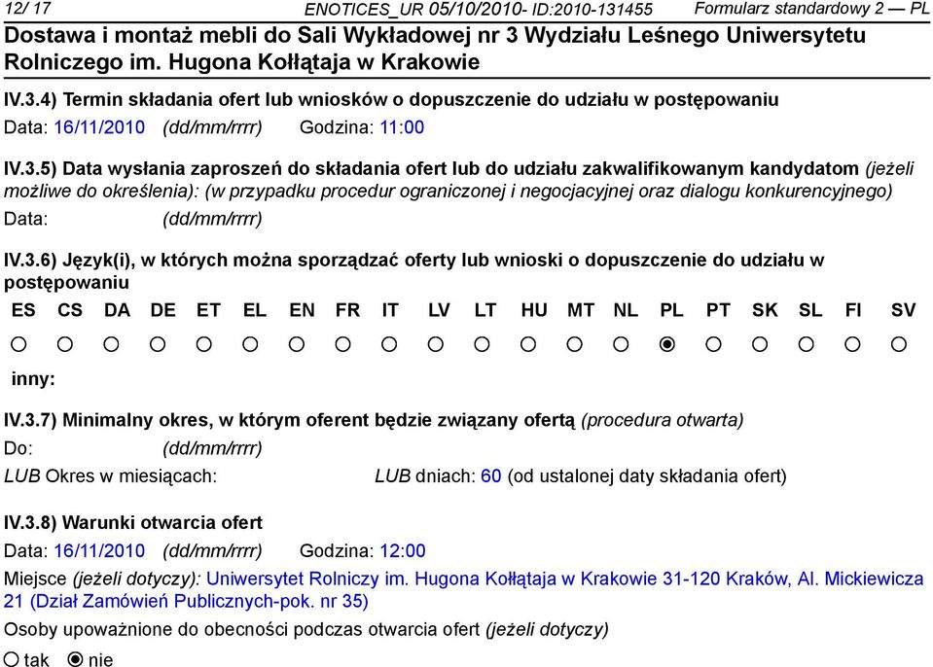This screenshot has height=667, width=933.
Task: Click the EN language column label
Action: tap(302, 310)
